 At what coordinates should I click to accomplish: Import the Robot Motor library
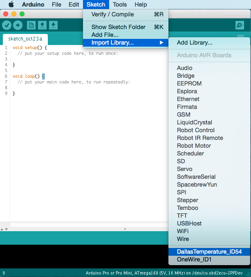click(x=209, y=146)
